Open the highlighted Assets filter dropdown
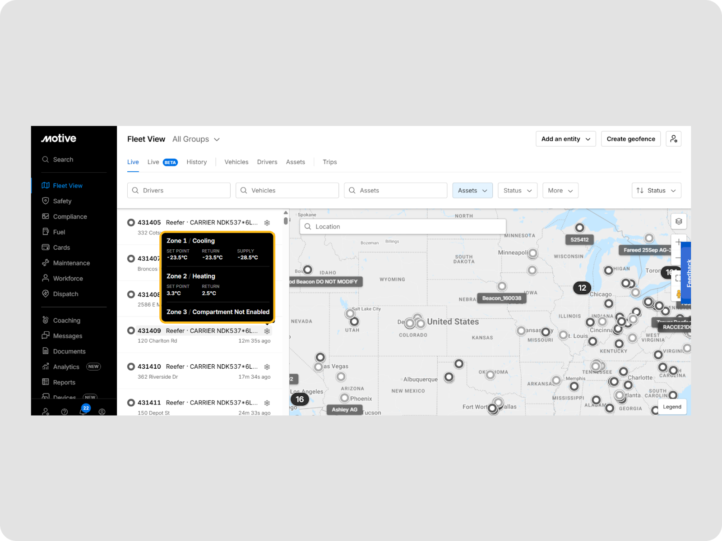 point(472,190)
